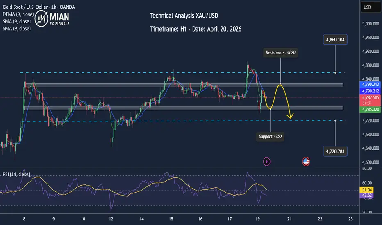Click the purple lightning event icon
This screenshot has height=225, width=382.
click(x=266, y=162)
